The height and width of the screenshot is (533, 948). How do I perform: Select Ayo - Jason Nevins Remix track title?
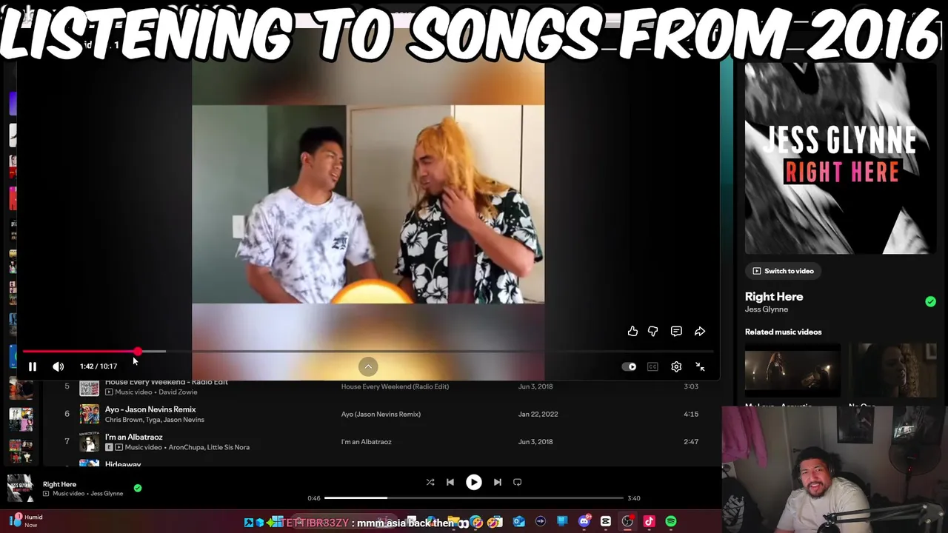click(x=150, y=409)
